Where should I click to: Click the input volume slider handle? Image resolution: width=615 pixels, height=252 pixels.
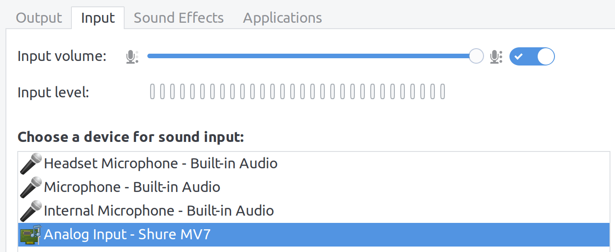point(476,56)
